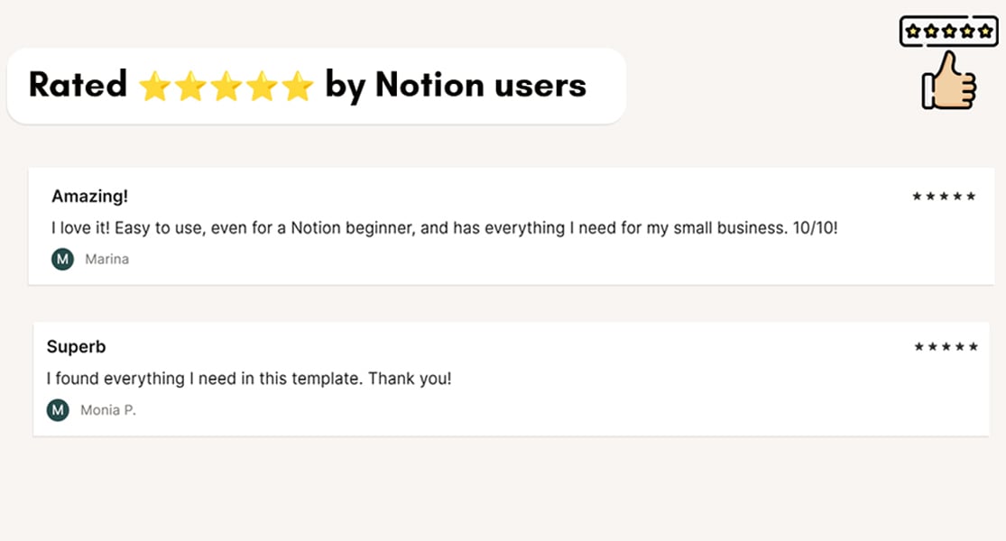Click the five-star badge above the thumbs up
The height and width of the screenshot is (541, 1006).
(948, 32)
